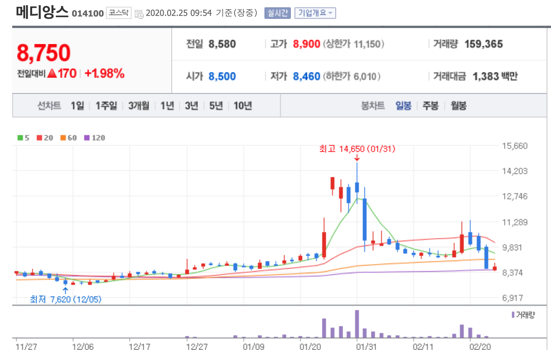Click the orange 60-day moving average swatch
Screen dimensions: 551x350
pos(63,138)
